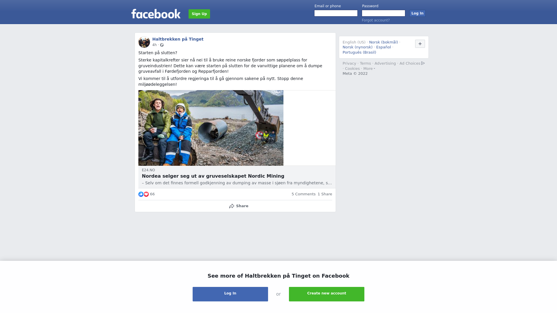
Task: Open the fjord protest article thumbnail
Action: pos(211,128)
